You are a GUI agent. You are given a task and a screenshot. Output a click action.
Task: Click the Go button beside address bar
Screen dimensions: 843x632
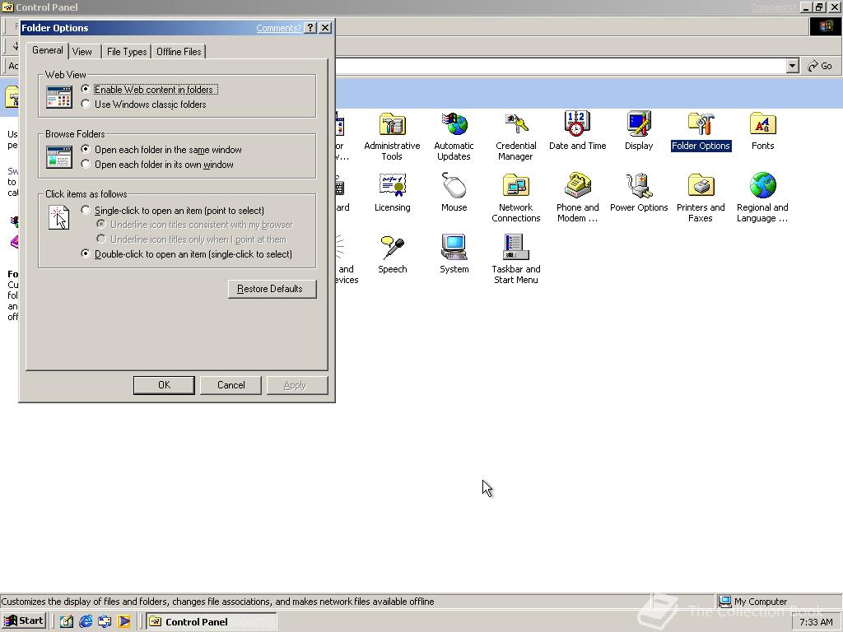[x=821, y=66]
